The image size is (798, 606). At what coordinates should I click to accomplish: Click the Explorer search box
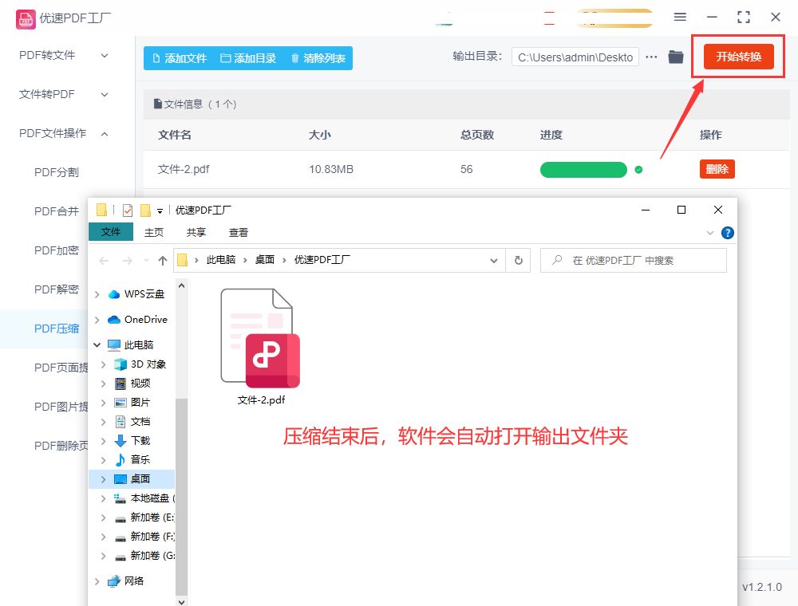(633, 261)
